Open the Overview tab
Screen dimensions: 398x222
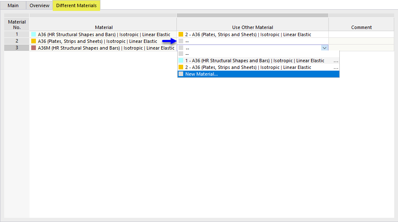[x=39, y=5]
